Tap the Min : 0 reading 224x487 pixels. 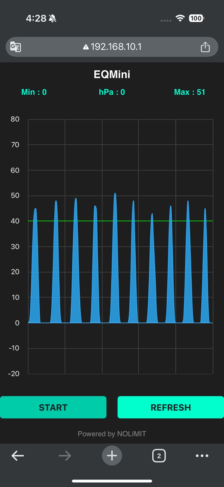pos(34,92)
